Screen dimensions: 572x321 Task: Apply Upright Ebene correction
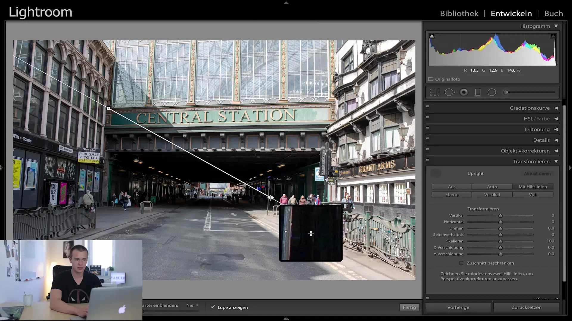[x=452, y=195]
